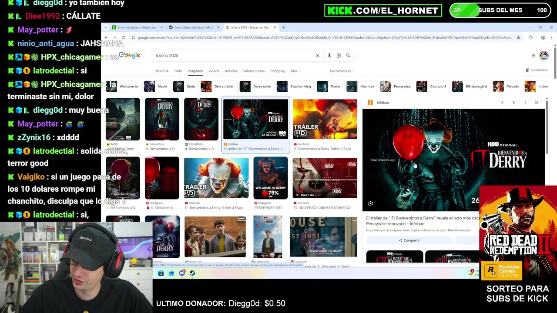This screenshot has height=313, width=557.
Task: Start voice search with the microphone icon
Action: click(329, 56)
